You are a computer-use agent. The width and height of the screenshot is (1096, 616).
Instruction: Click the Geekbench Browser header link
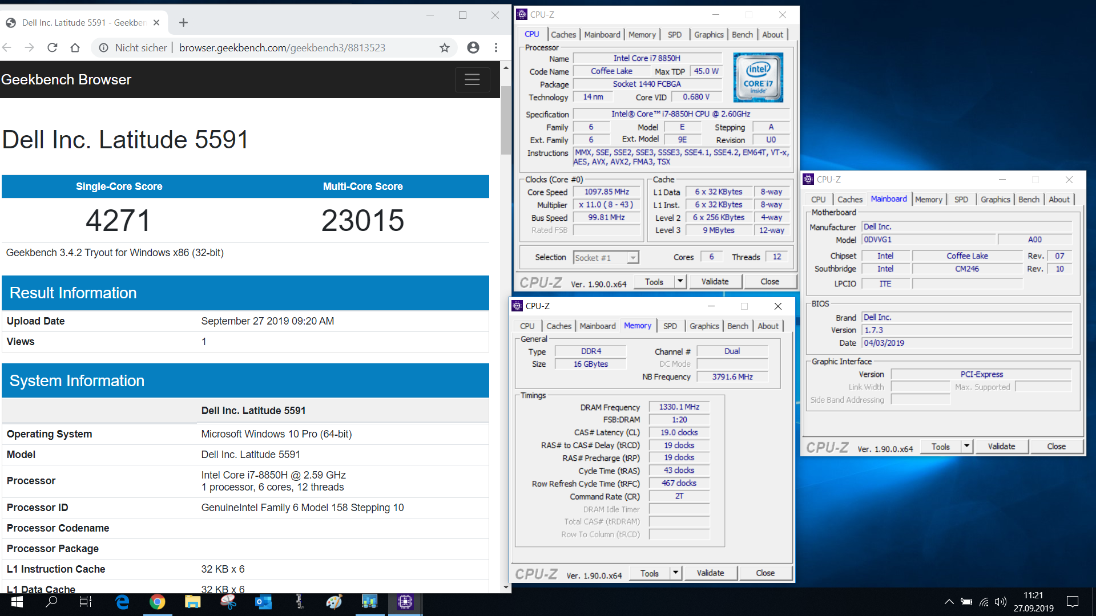(66, 80)
